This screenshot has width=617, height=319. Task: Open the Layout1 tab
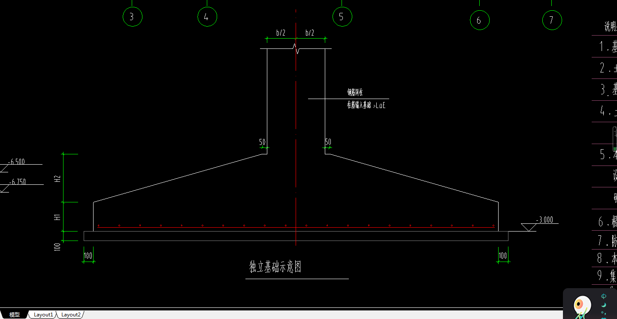pos(43,315)
